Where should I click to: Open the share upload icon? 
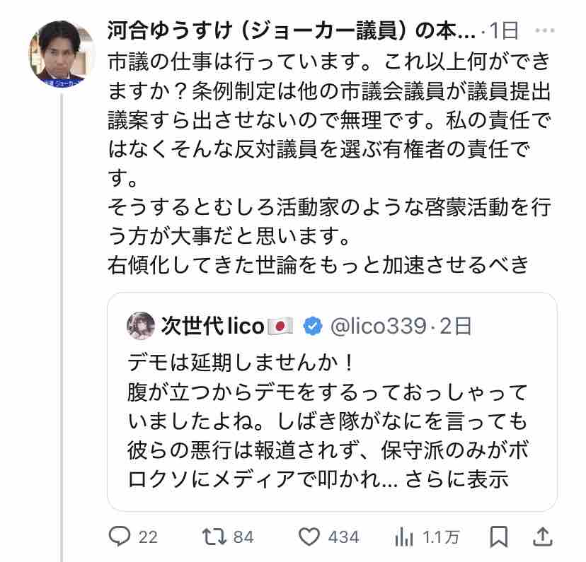(x=542, y=537)
